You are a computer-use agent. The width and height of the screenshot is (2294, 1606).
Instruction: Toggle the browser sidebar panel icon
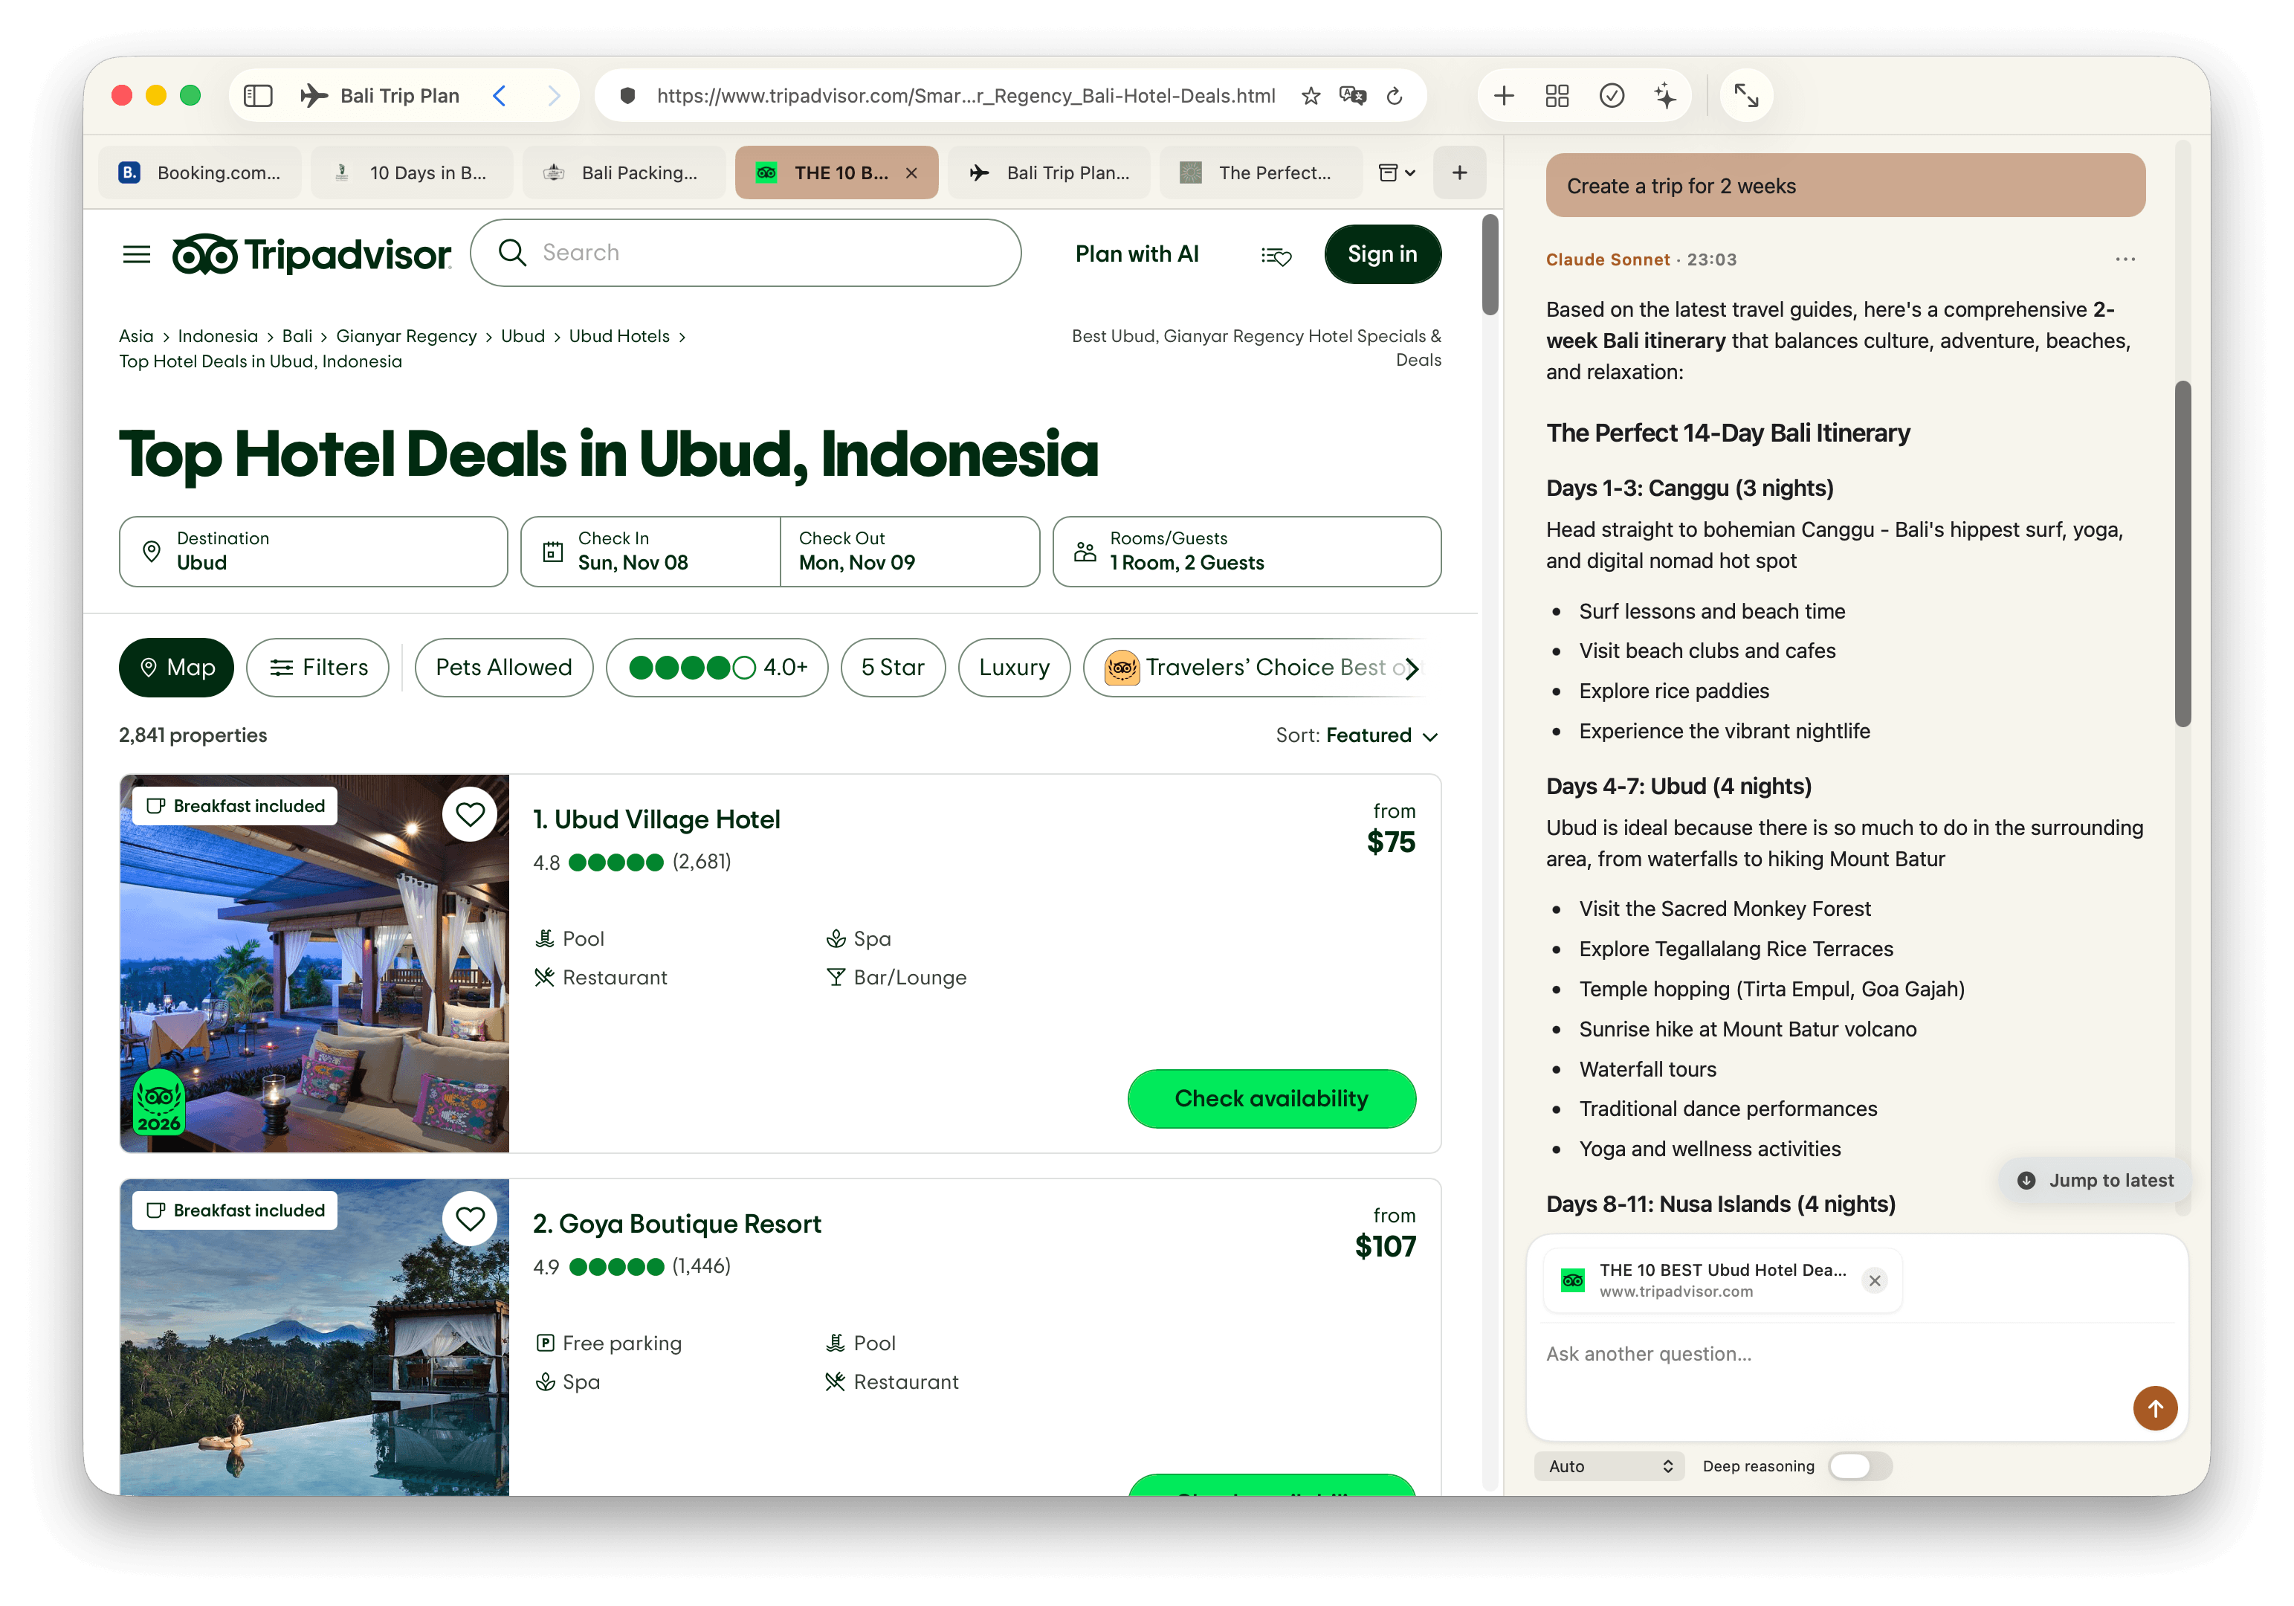258,96
